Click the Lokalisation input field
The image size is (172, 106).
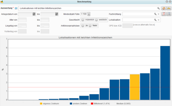point(142,20)
